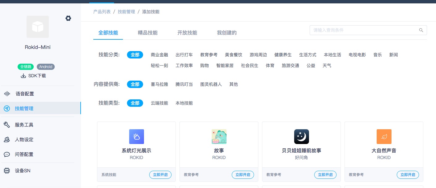Switch to the 精品技能 tab
The height and width of the screenshot is (188, 436).
coord(148,33)
